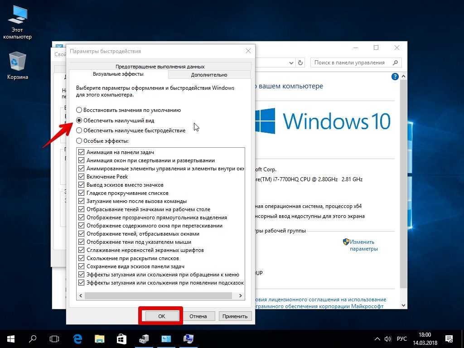Open the Action Center notification icon

point(449,339)
